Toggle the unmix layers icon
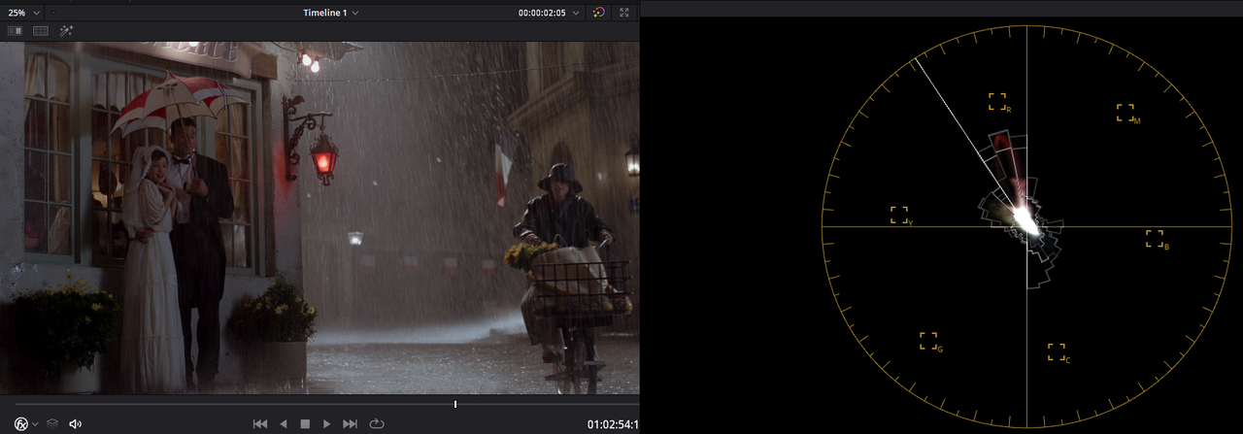 pos(53,423)
